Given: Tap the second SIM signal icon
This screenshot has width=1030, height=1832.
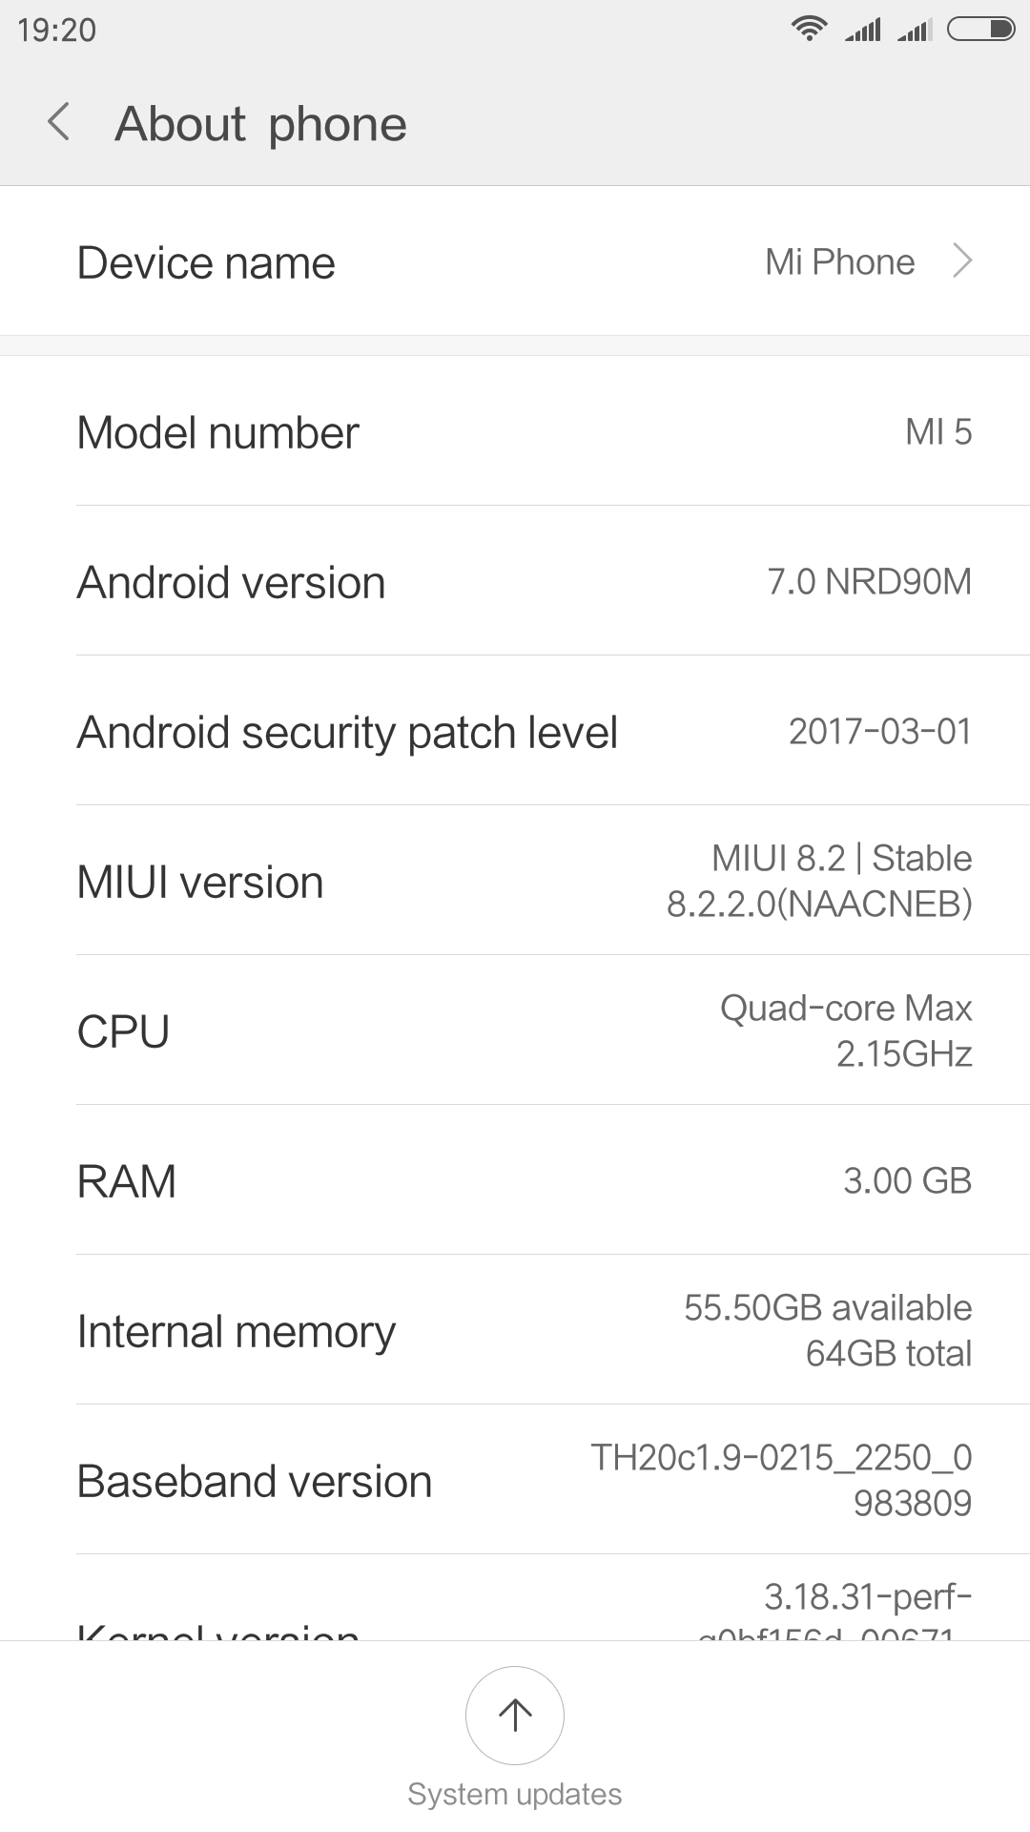Looking at the screenshot, I should (x=915, y=31).
